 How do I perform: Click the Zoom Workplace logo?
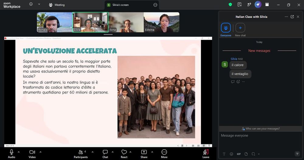12,5
